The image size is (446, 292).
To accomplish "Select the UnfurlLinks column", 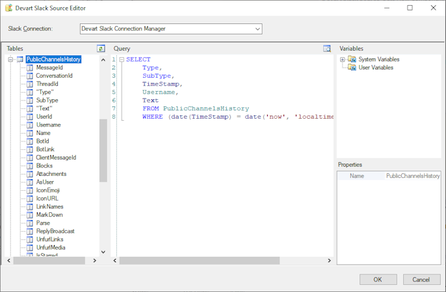I will 50,239.
